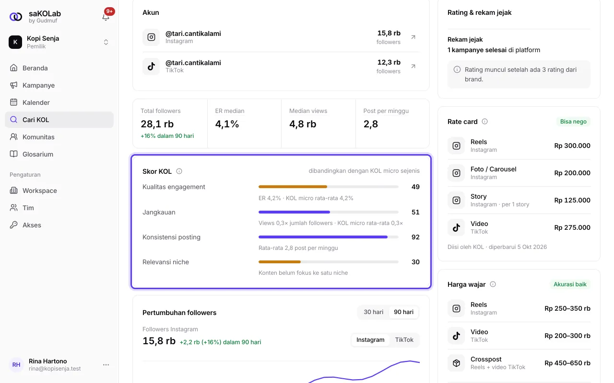Click the Konsistensi posting progress bar
The height and width of the screenshot is (383, 614).
[x=328, y=237]
